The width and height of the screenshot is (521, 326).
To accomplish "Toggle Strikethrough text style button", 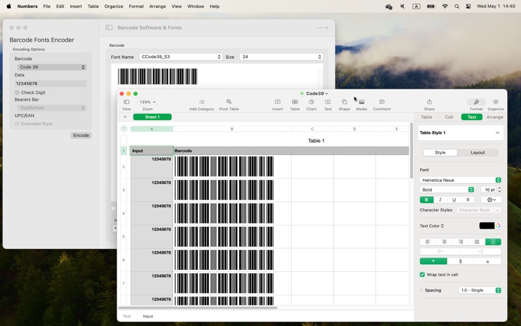I will click(x=468, y=200).
